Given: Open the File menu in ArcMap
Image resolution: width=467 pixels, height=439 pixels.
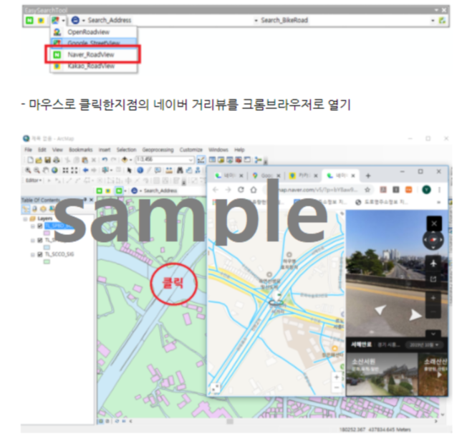Looking at the screenshot, I should pos(29,150).
